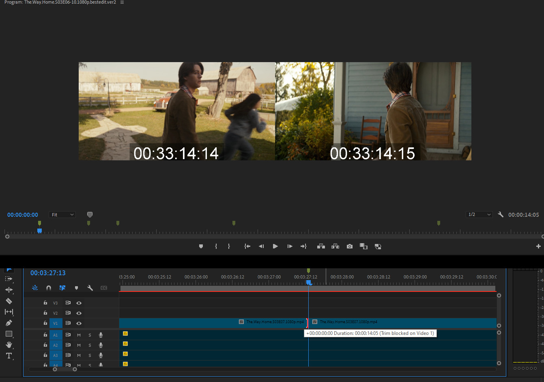
Task: Add marker in Program monitor transport
Action: pyautogui.click(x=201, y=246)
